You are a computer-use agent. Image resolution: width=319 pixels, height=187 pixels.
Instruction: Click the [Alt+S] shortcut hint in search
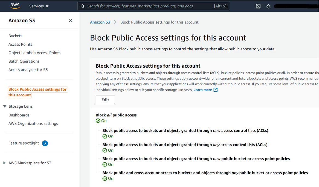tap(220, 6)
